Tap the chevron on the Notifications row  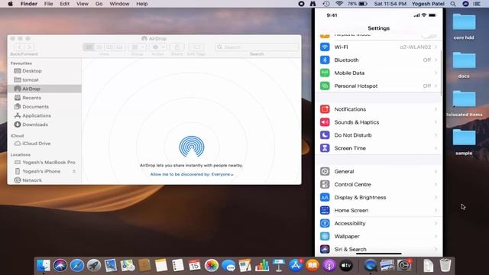(436, 109)
